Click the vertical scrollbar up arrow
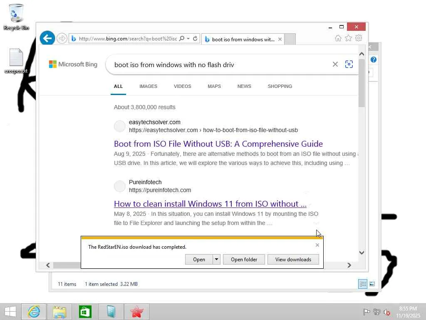This screenshot has height=320, width=426. click(x=362, y=54)
